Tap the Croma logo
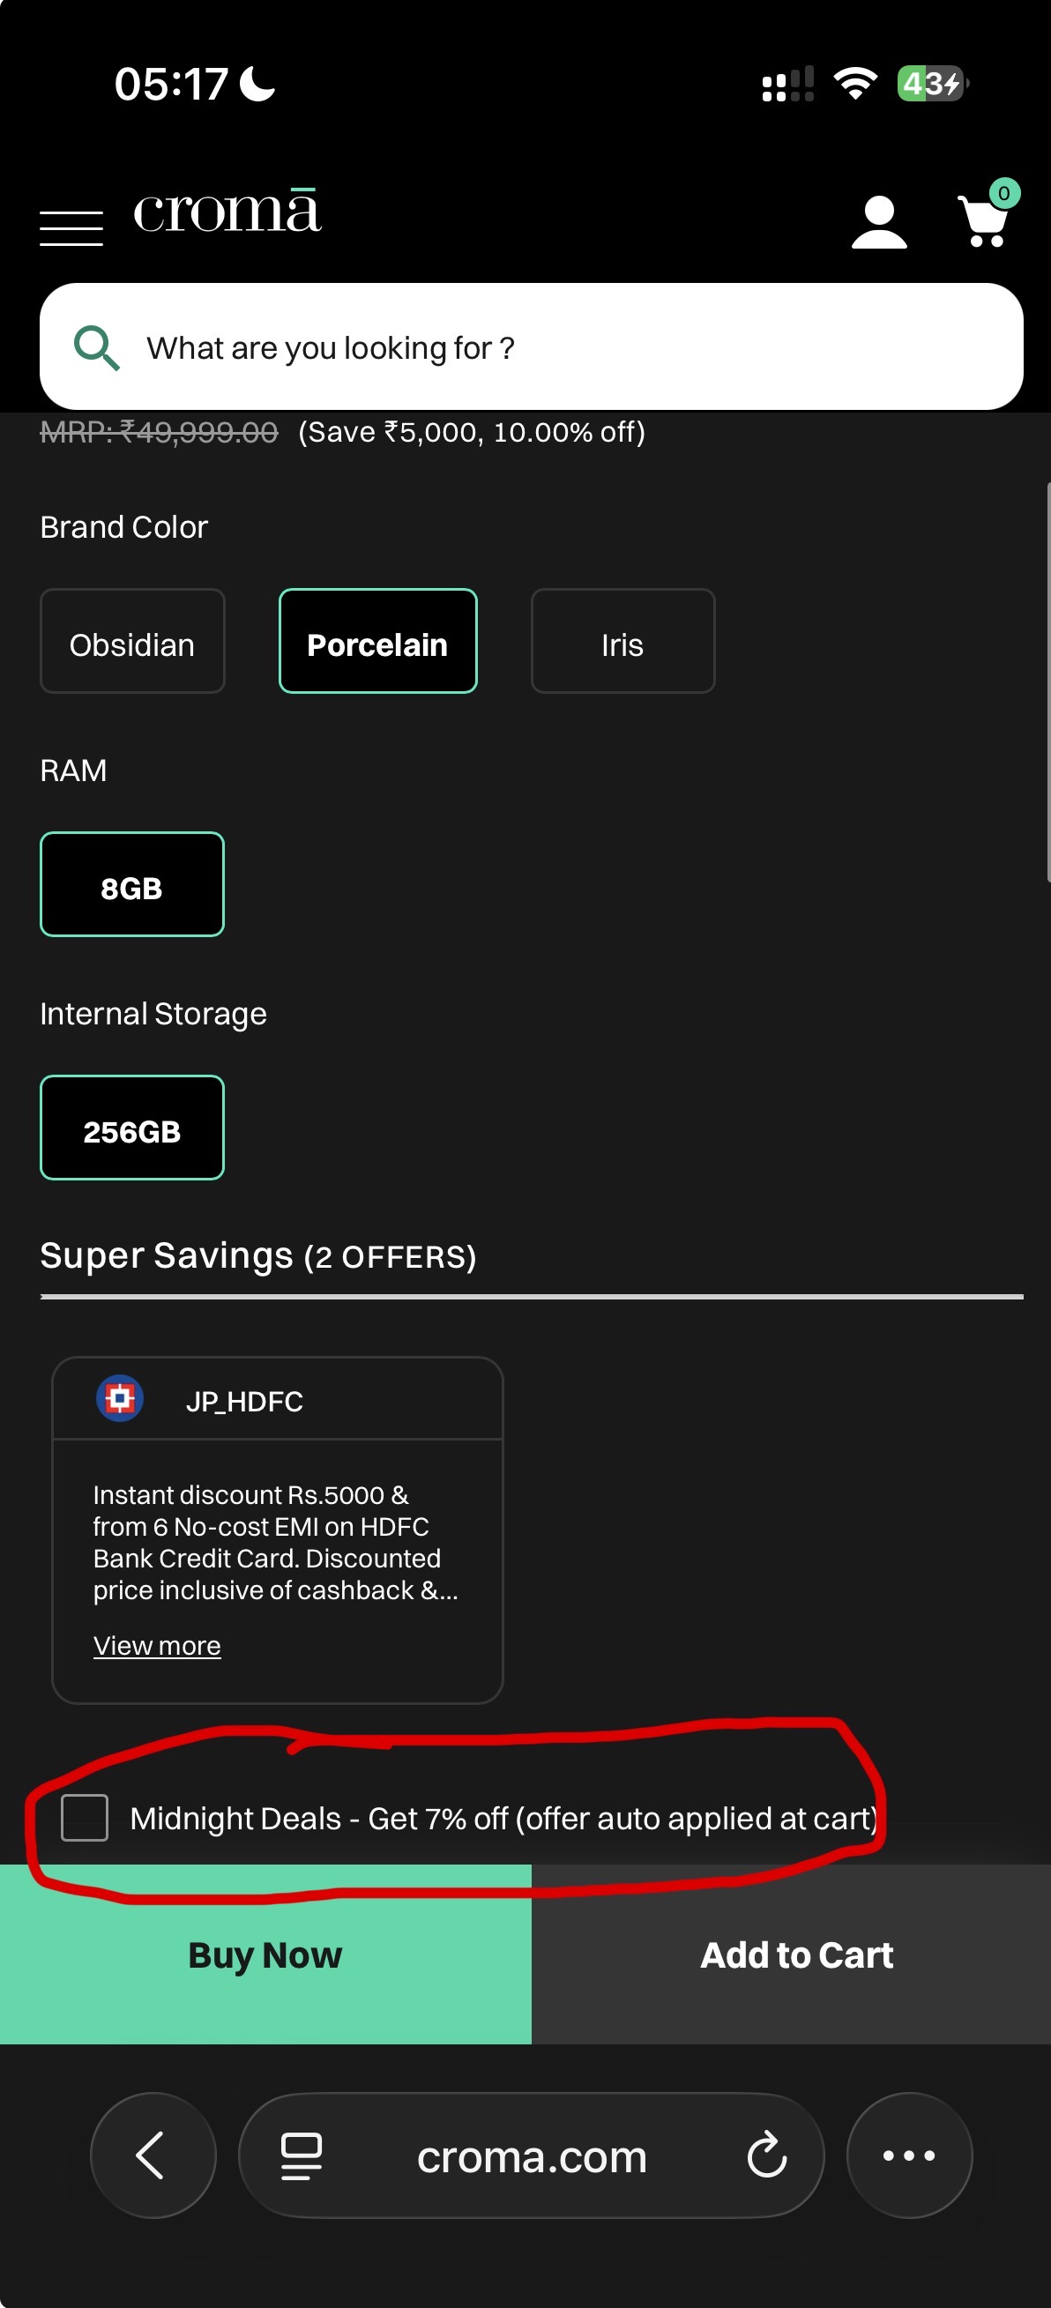 (x=227, y=212)
